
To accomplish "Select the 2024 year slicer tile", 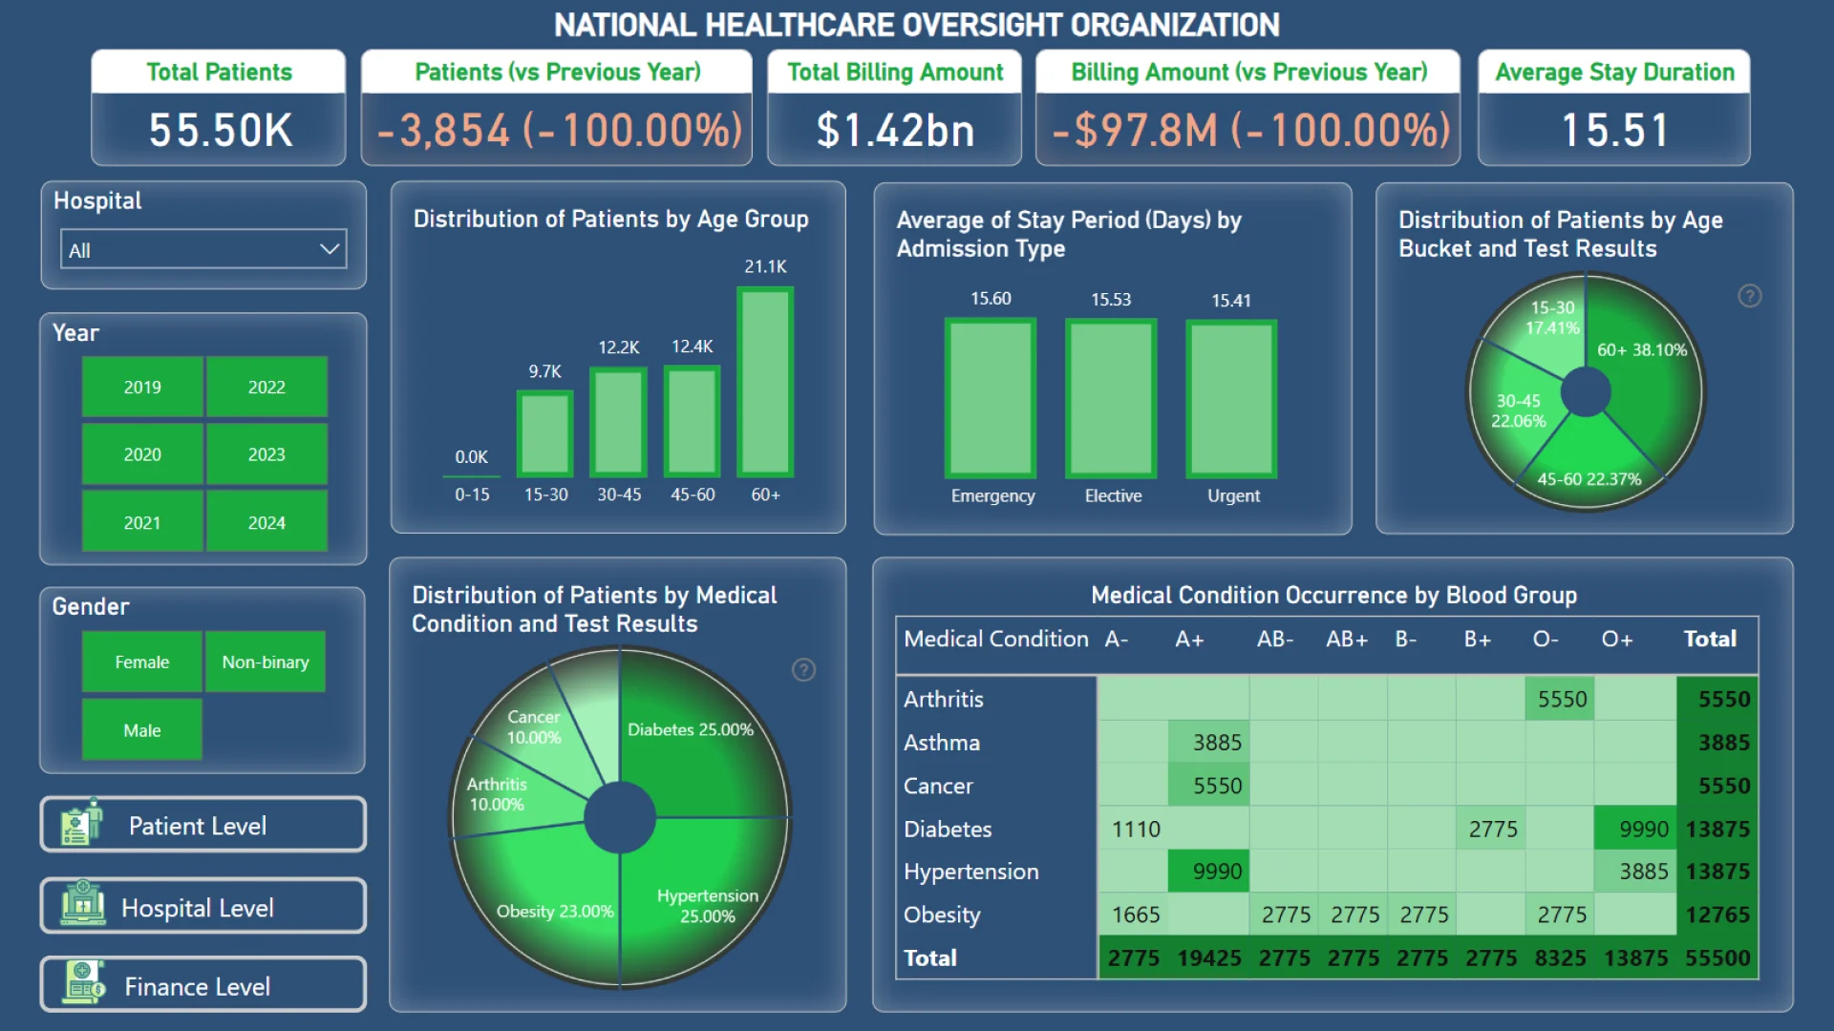I will 267,522.
